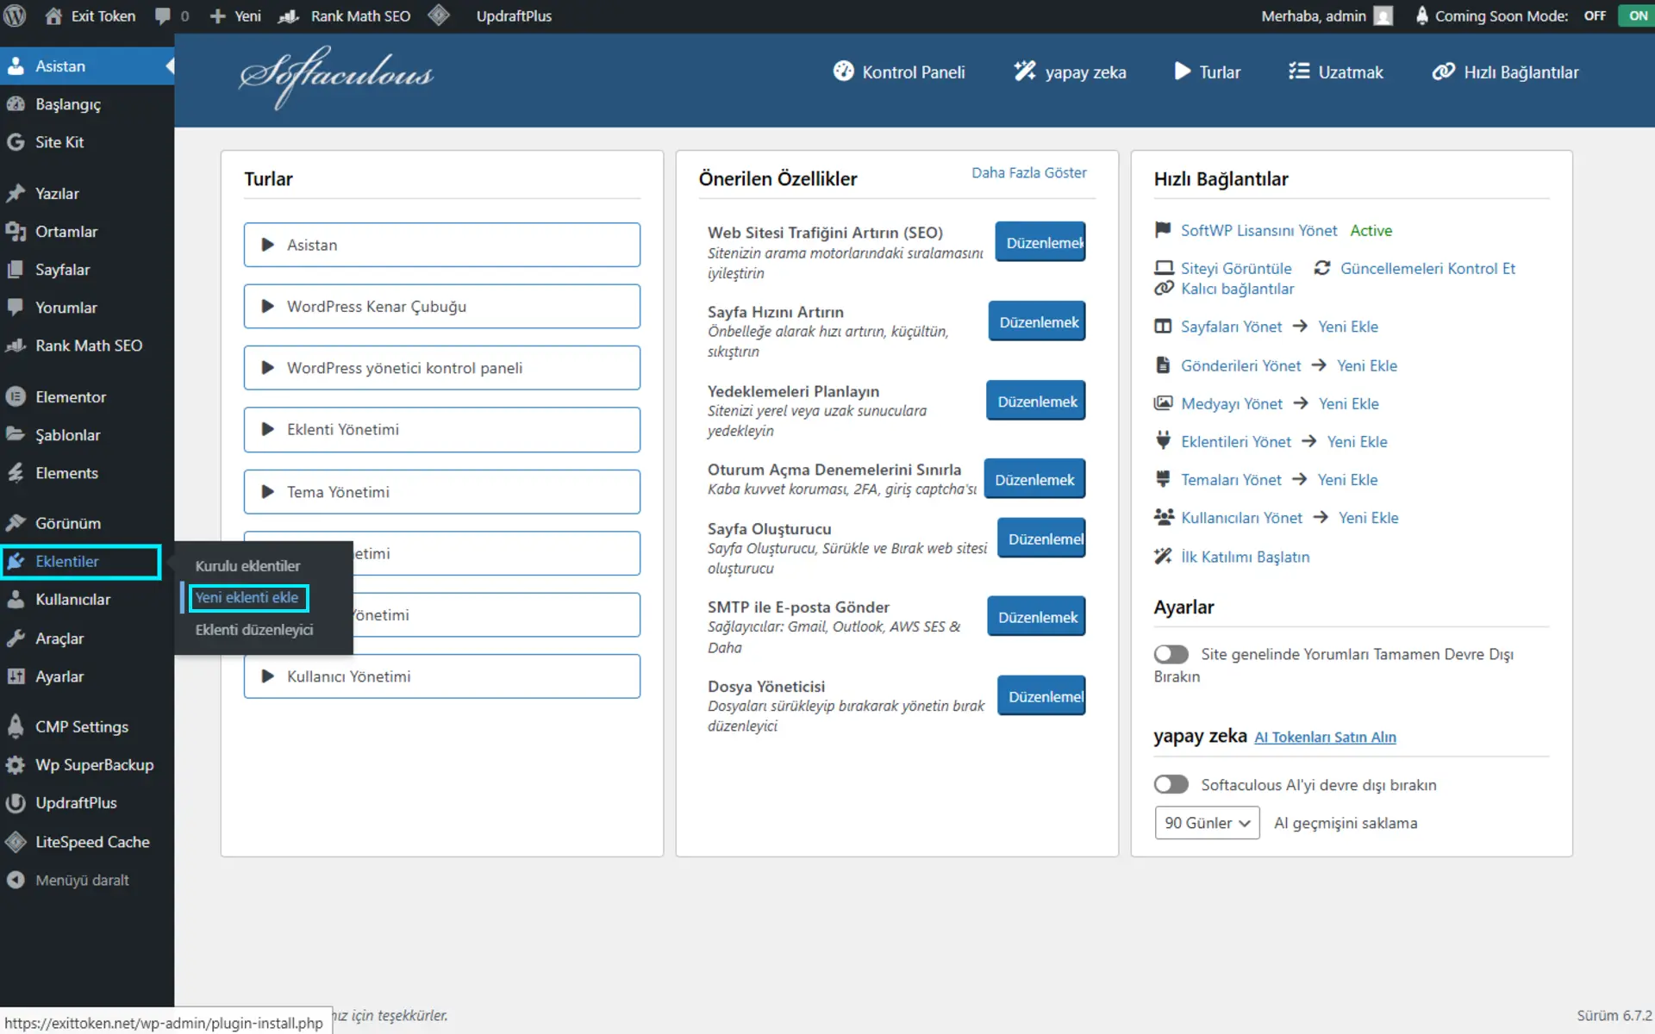Open comments bubble in admin bar
The height and width of the screenshot is (1034, 1655).
click(162, 16)
